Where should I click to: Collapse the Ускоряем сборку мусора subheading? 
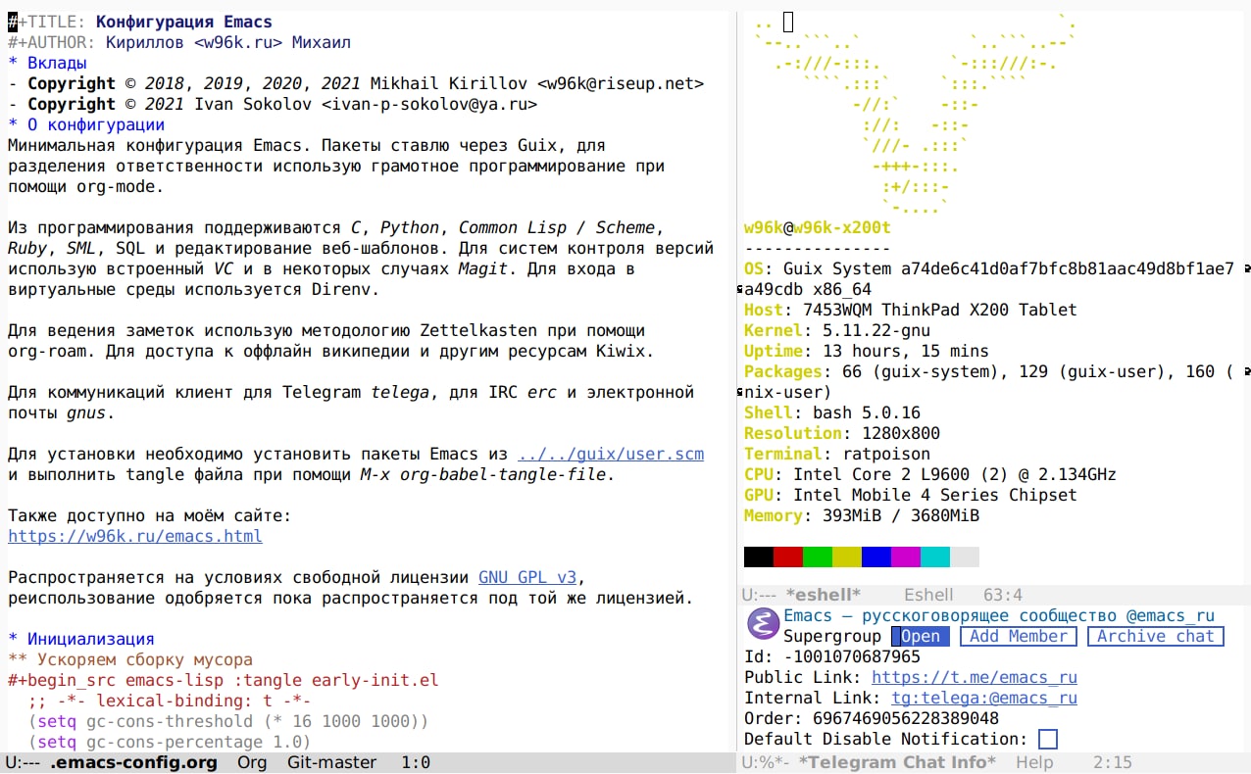[130, 659]
